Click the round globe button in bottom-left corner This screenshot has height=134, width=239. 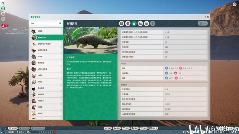pos(3,130)
